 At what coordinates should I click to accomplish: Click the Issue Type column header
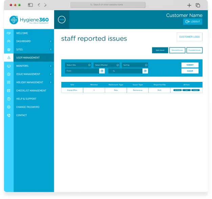coord(138,85)
